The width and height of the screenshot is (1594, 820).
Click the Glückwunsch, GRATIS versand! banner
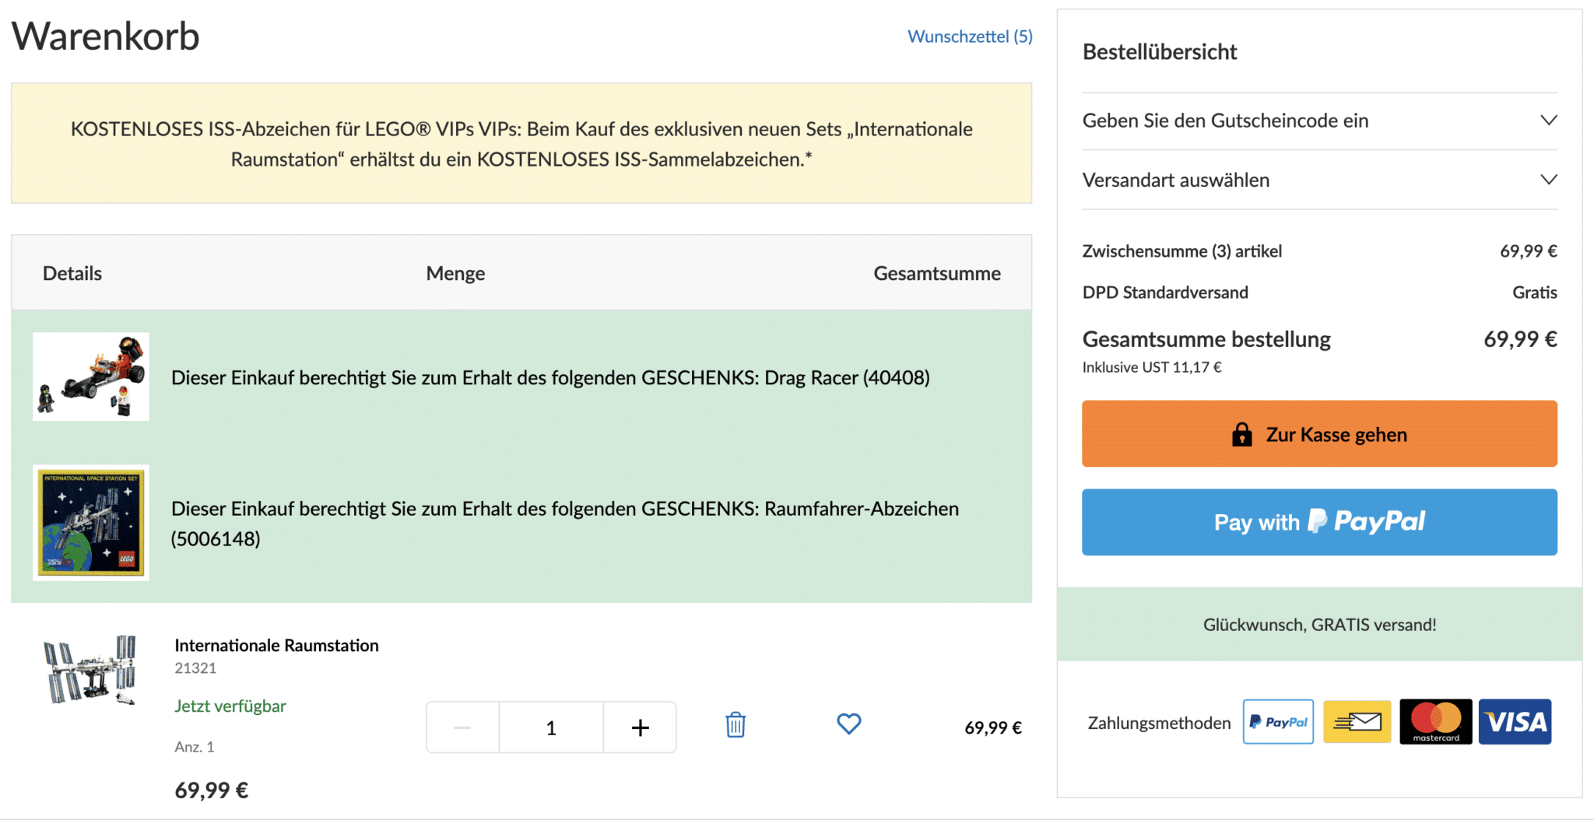(x=1319, y=624)
